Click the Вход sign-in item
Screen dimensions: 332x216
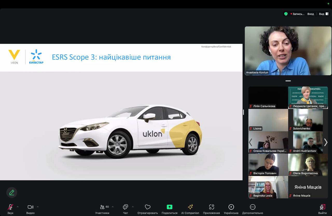310,14
